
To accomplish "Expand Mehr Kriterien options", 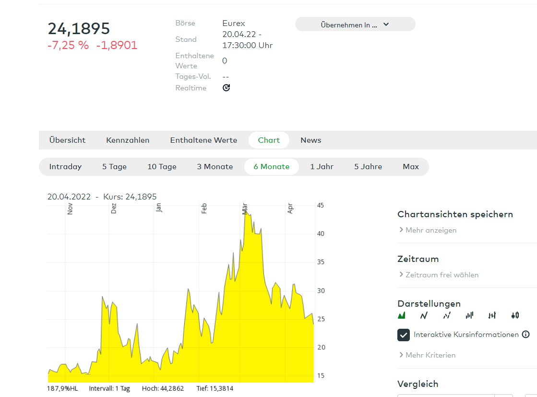I will pos(430,355).
